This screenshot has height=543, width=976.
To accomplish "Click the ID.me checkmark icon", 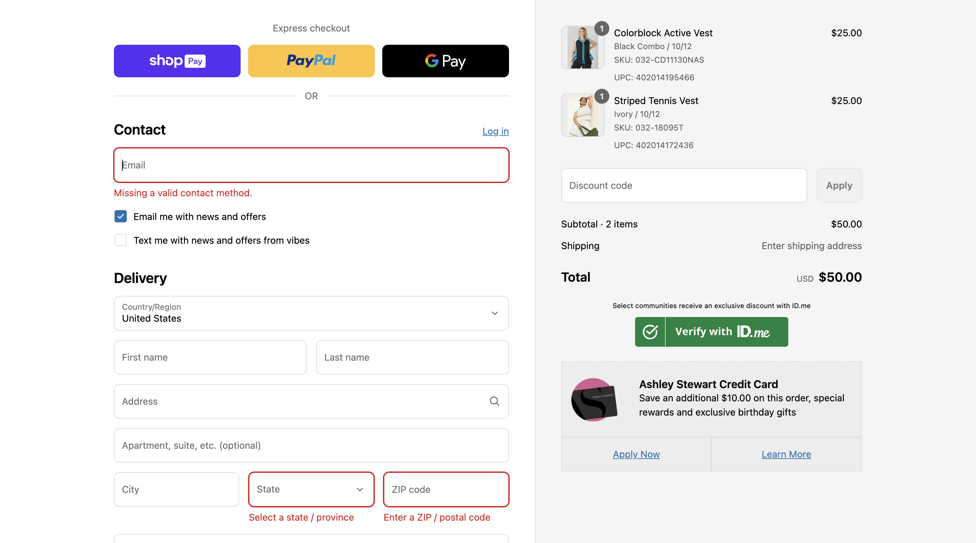I will [650, 331].
